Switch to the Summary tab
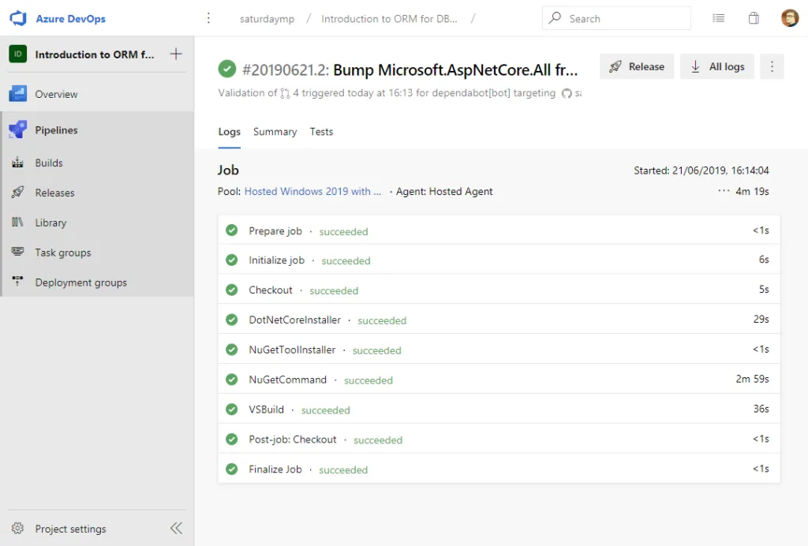 (x=275, y=132)
